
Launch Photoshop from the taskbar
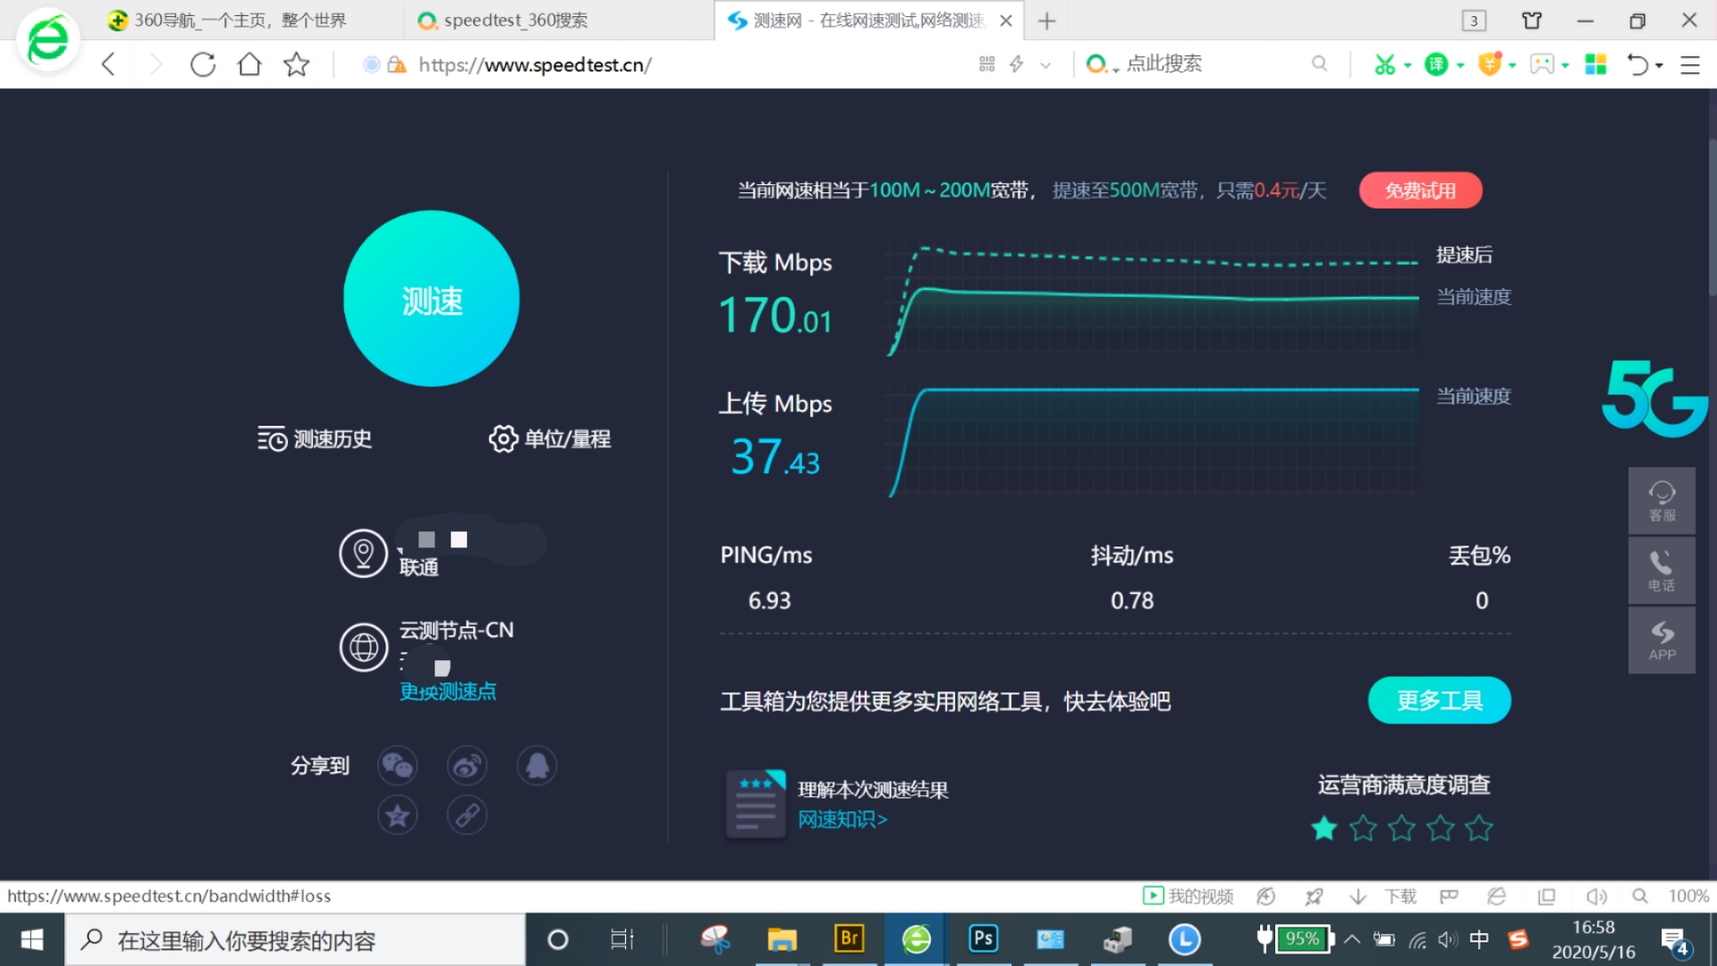[982, 939]
